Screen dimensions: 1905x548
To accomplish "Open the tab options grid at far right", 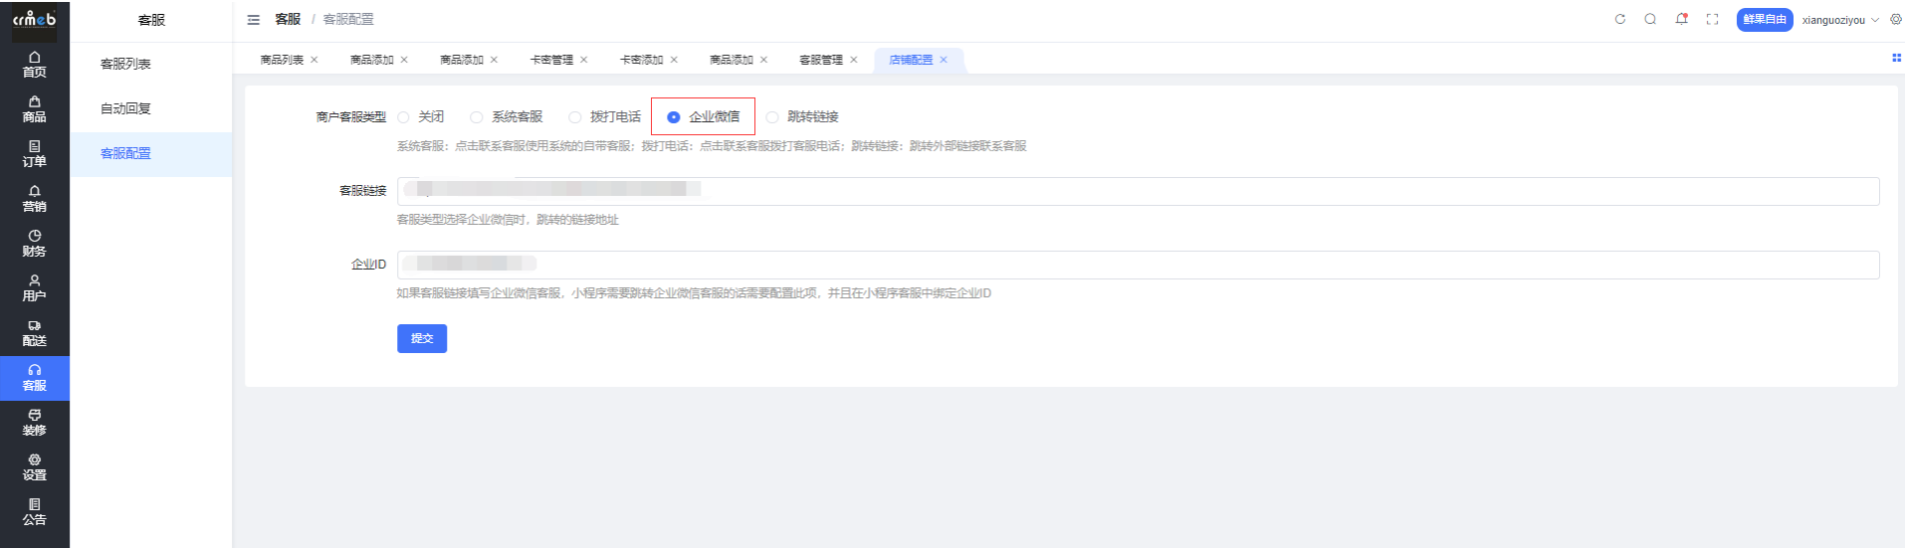I will [1896, 59].
